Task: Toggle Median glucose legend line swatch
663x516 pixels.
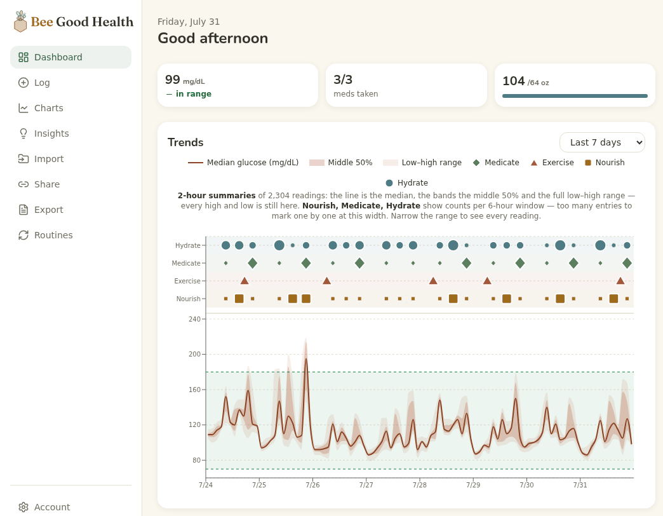Action: 196,163
